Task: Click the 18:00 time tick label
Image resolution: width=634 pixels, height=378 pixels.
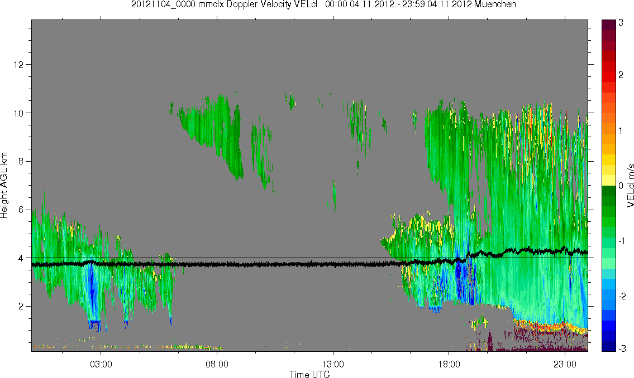Action: click(x=449, y=364)
